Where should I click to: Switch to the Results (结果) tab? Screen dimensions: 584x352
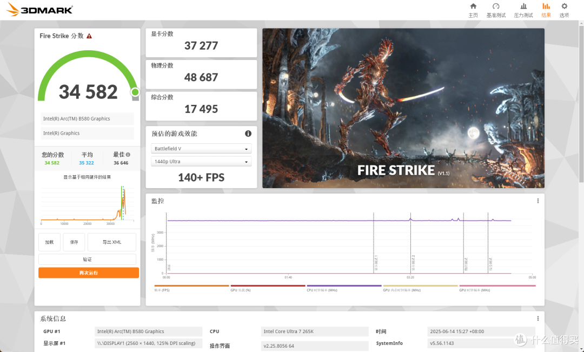(546, 10)
